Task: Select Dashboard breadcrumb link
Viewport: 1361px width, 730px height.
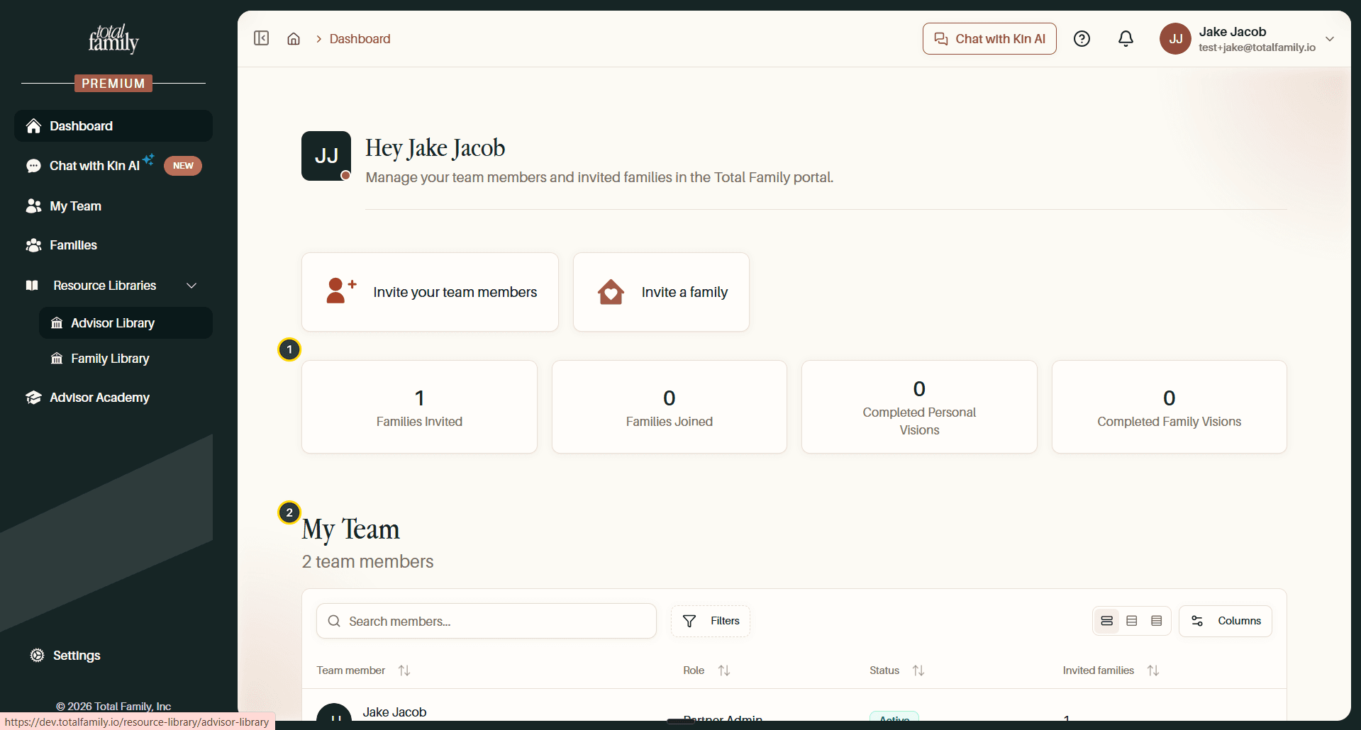Action: pos(360,39)
